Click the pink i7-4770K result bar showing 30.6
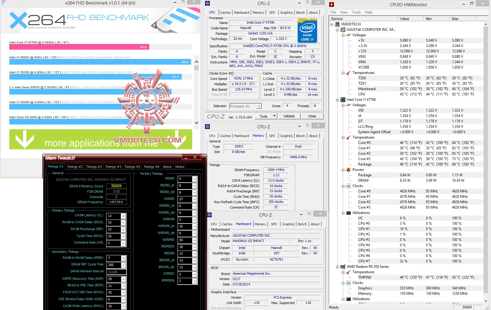 [79, 47]
